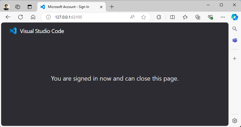Close the Microsoft Account - Sign In tab
This screenshot has height=127, width=241.
tap(101, 7)
